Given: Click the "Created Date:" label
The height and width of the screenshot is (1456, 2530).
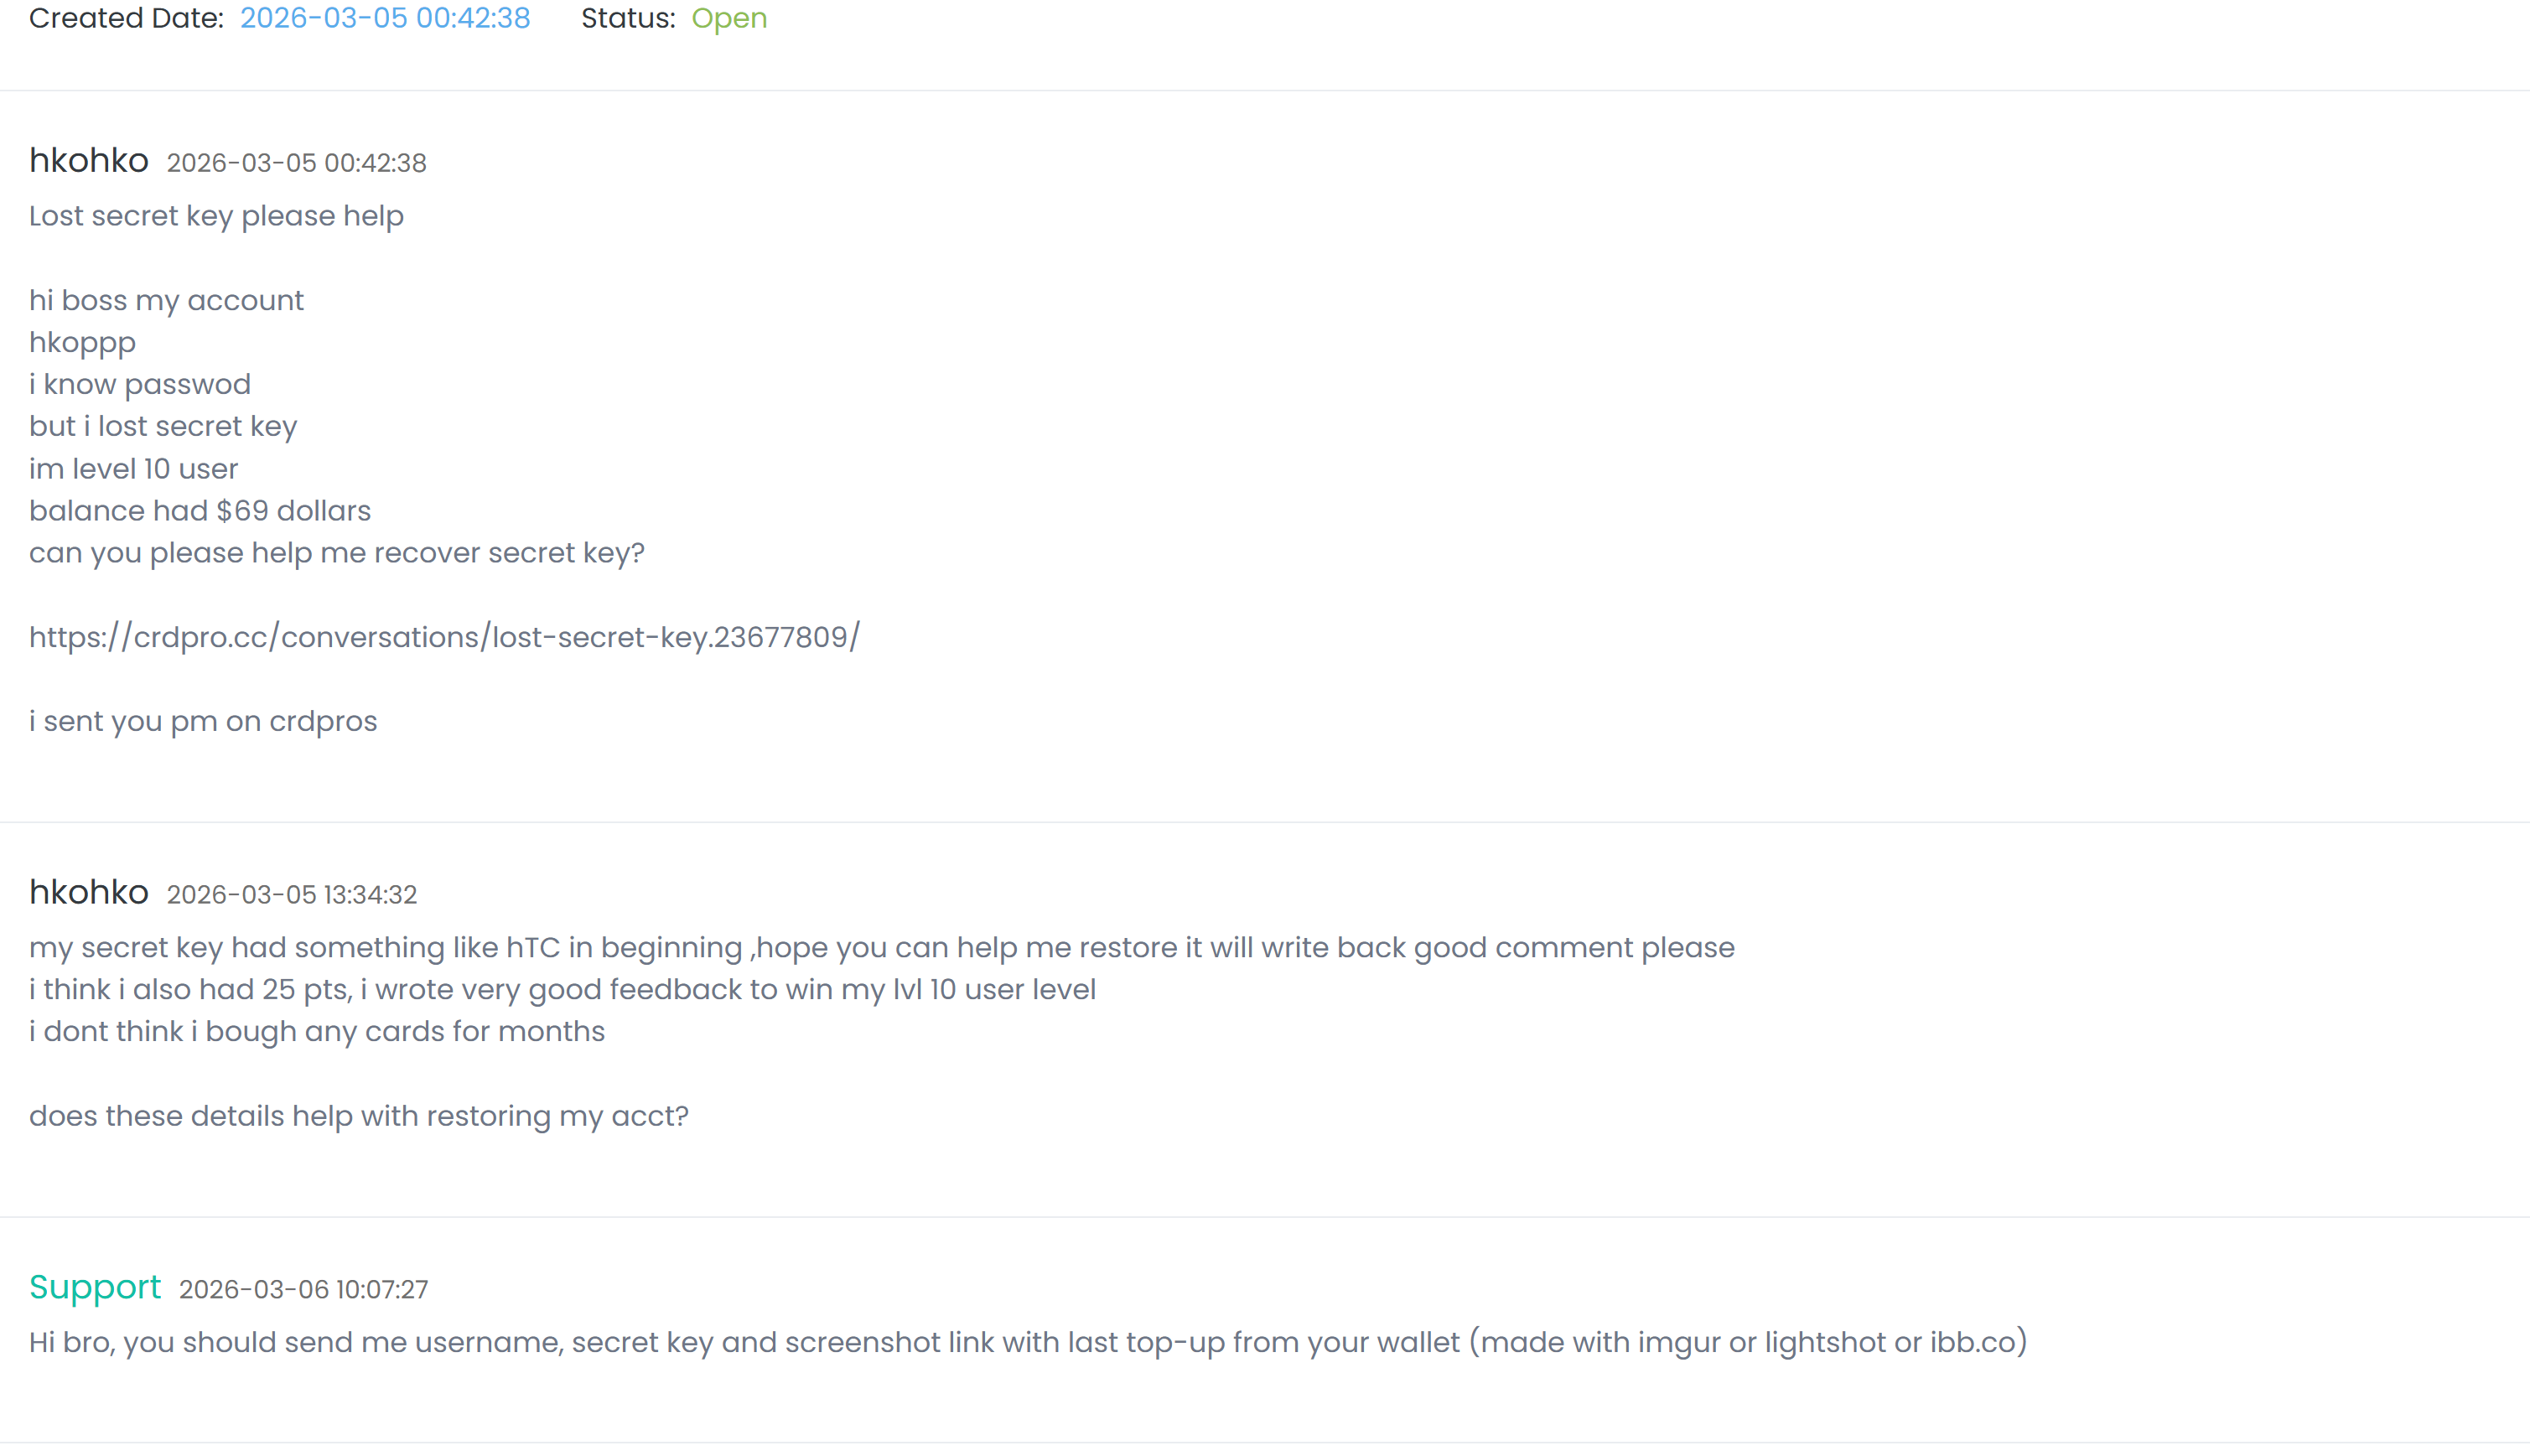Looking at the screenshot, I should pyautogui.click(x=126, y=18).
